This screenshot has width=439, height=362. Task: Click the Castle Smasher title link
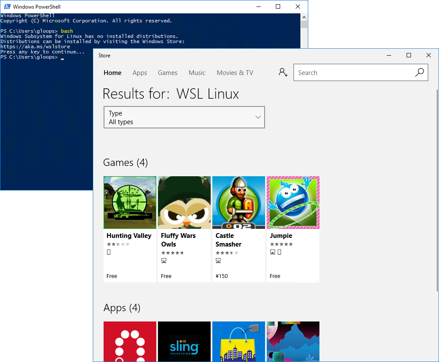pos(228,240)
